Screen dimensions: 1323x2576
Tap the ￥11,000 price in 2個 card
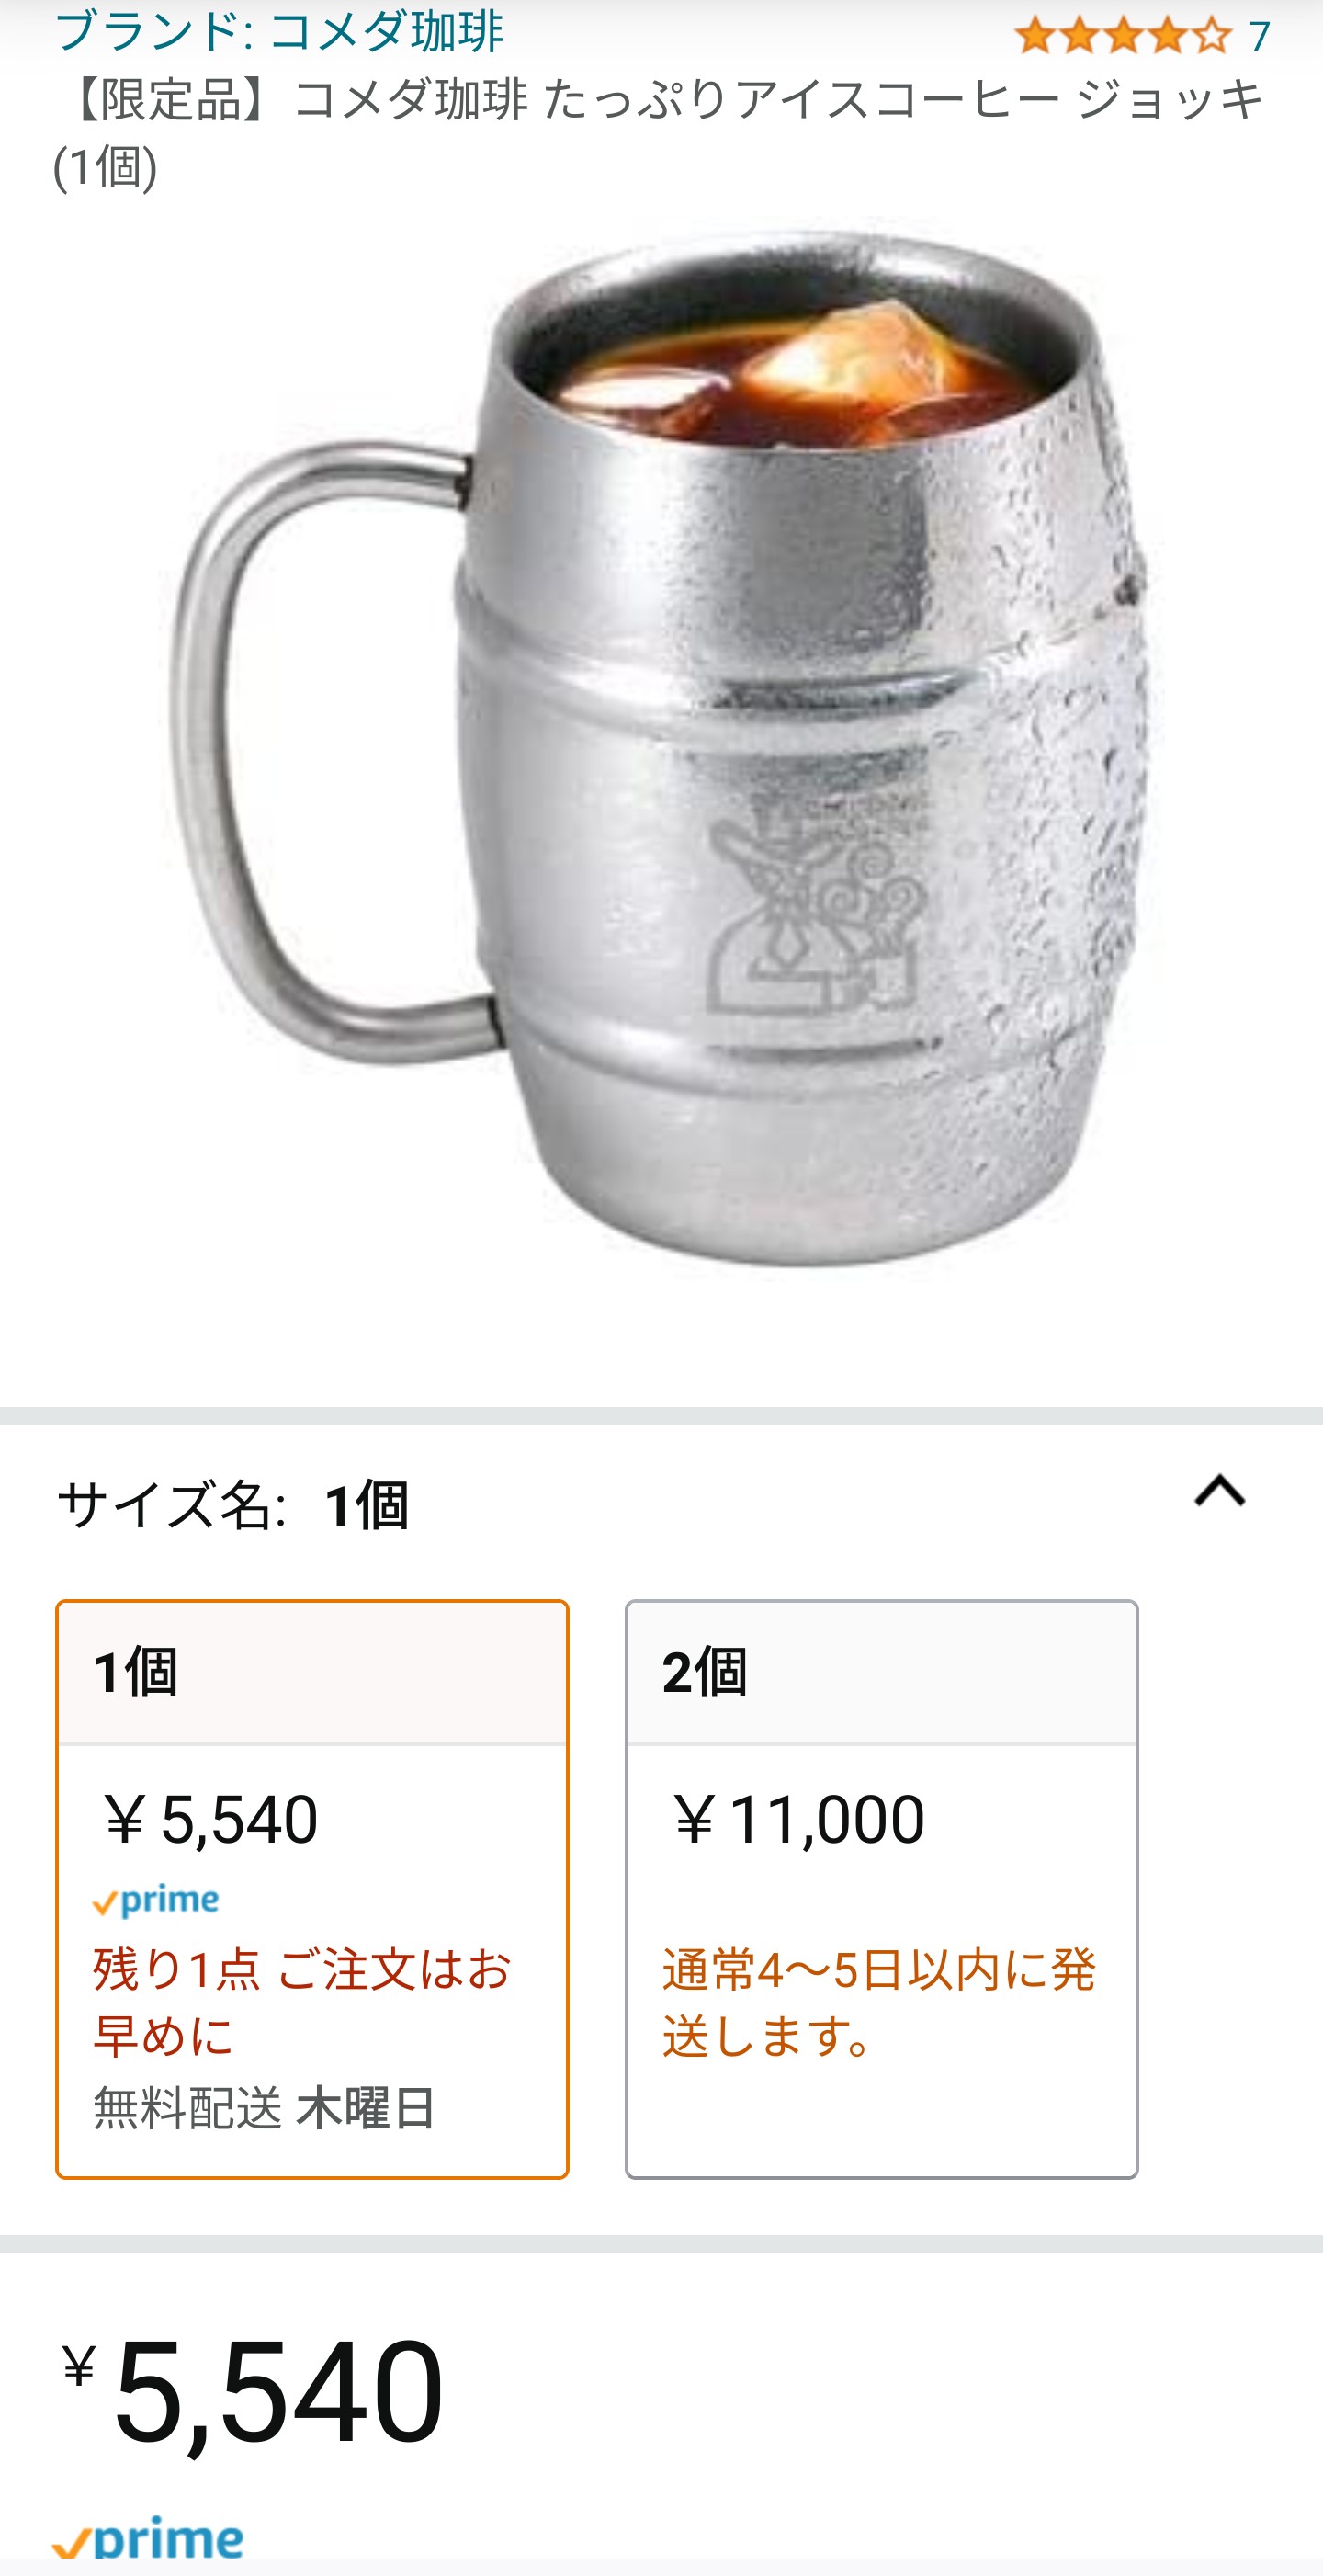pos(795,1819)
